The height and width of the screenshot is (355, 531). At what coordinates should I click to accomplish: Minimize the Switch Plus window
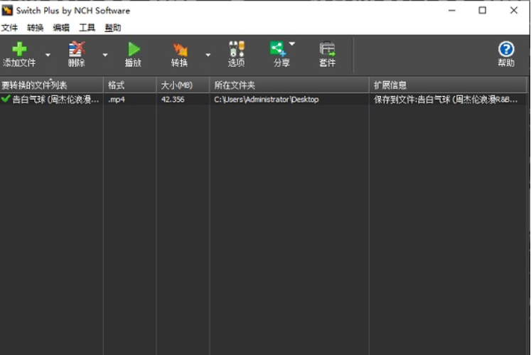(452, 11)
